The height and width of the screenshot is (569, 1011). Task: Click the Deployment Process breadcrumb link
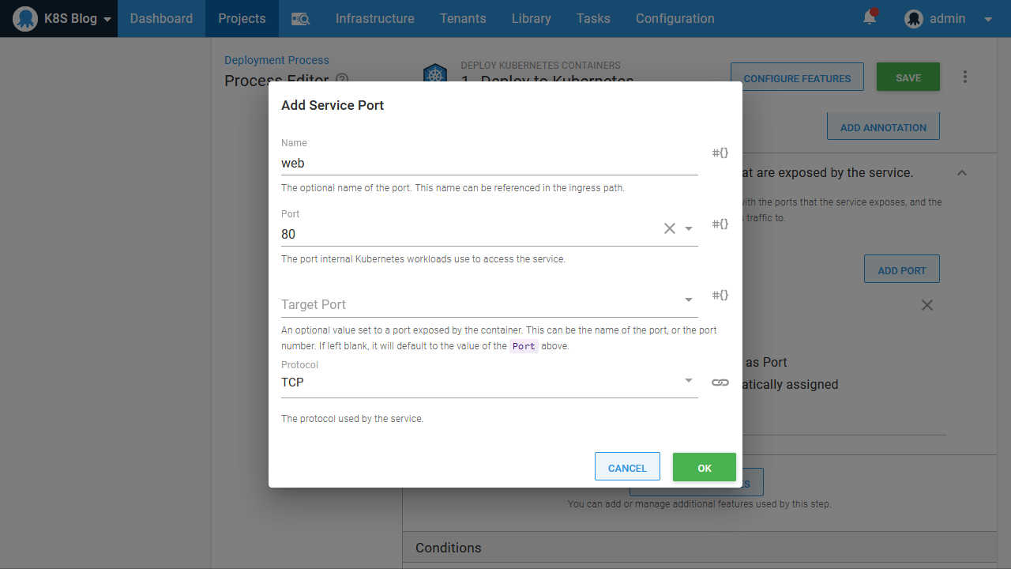276,60
